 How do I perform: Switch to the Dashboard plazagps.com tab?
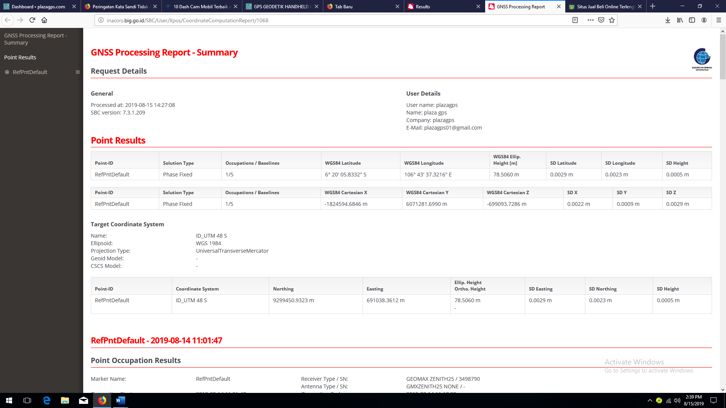pos(38,6)
